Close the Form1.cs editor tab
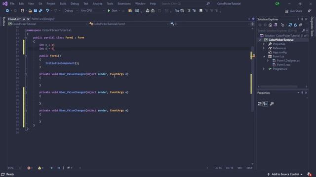Image resolution: width=316 pixels, height=177 pixels. pos(28,19)
